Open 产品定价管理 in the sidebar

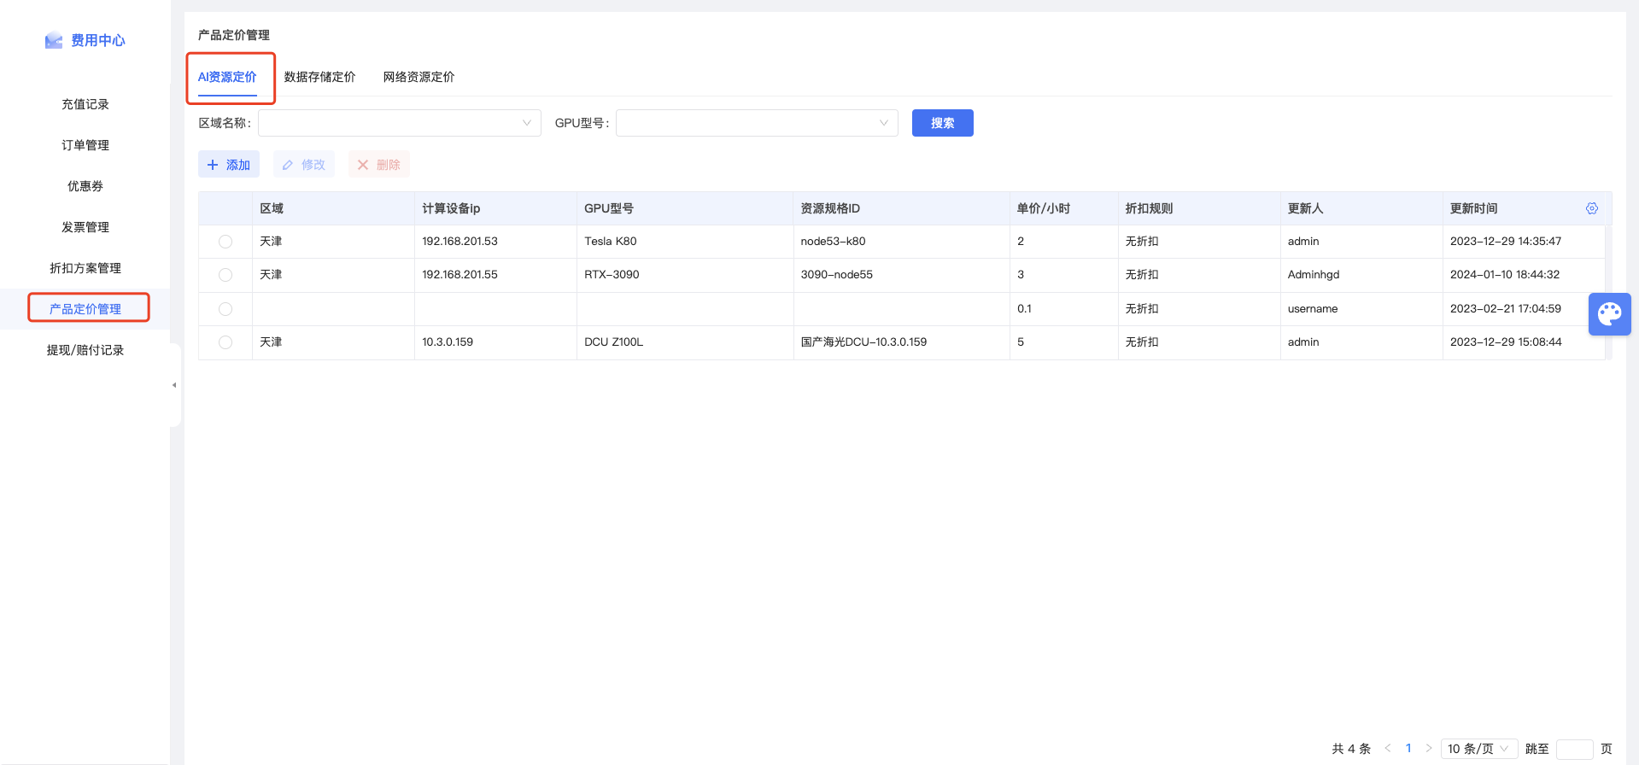tap(85, 309)
